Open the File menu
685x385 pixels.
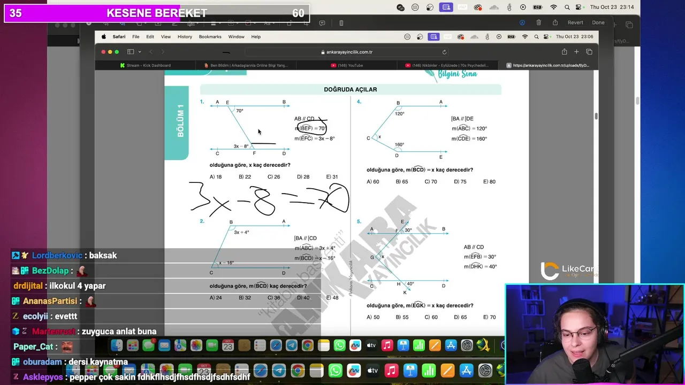point(136,37)
